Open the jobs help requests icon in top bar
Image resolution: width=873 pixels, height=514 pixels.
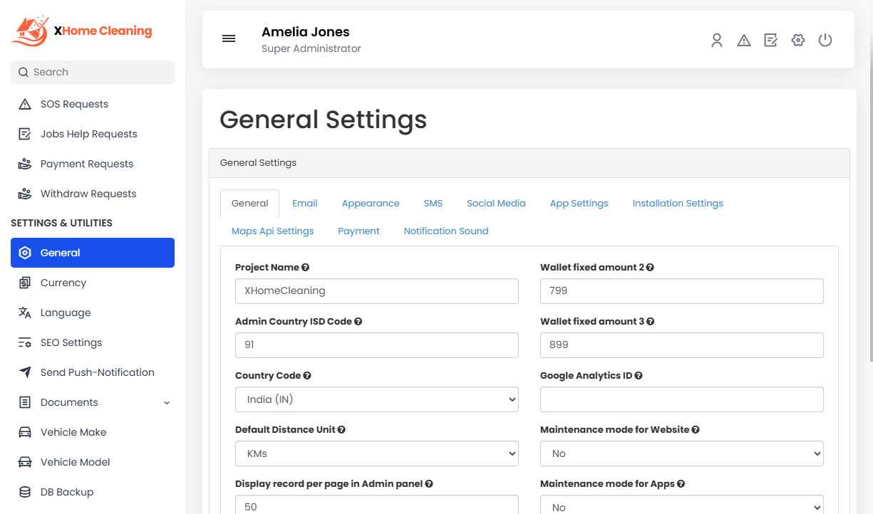[770, 41]
